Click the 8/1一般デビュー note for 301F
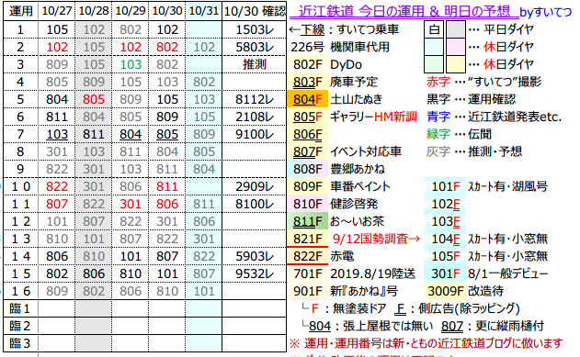 tap(508, 273)
